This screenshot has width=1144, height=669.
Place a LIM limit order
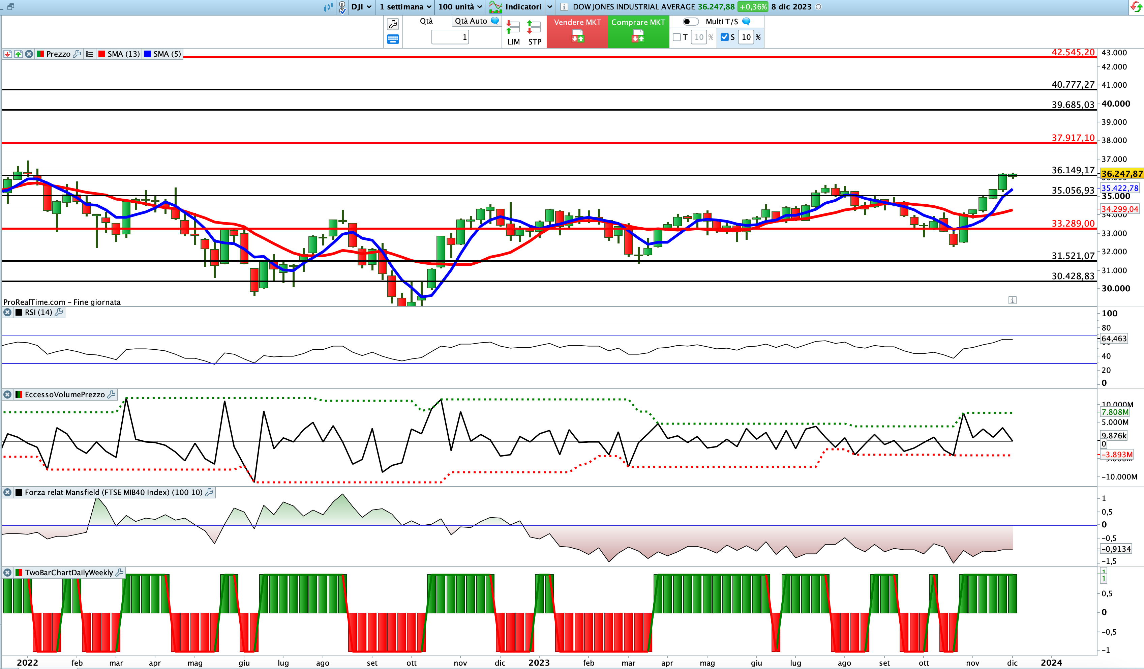pyautogui.click(x=513, y=33)
